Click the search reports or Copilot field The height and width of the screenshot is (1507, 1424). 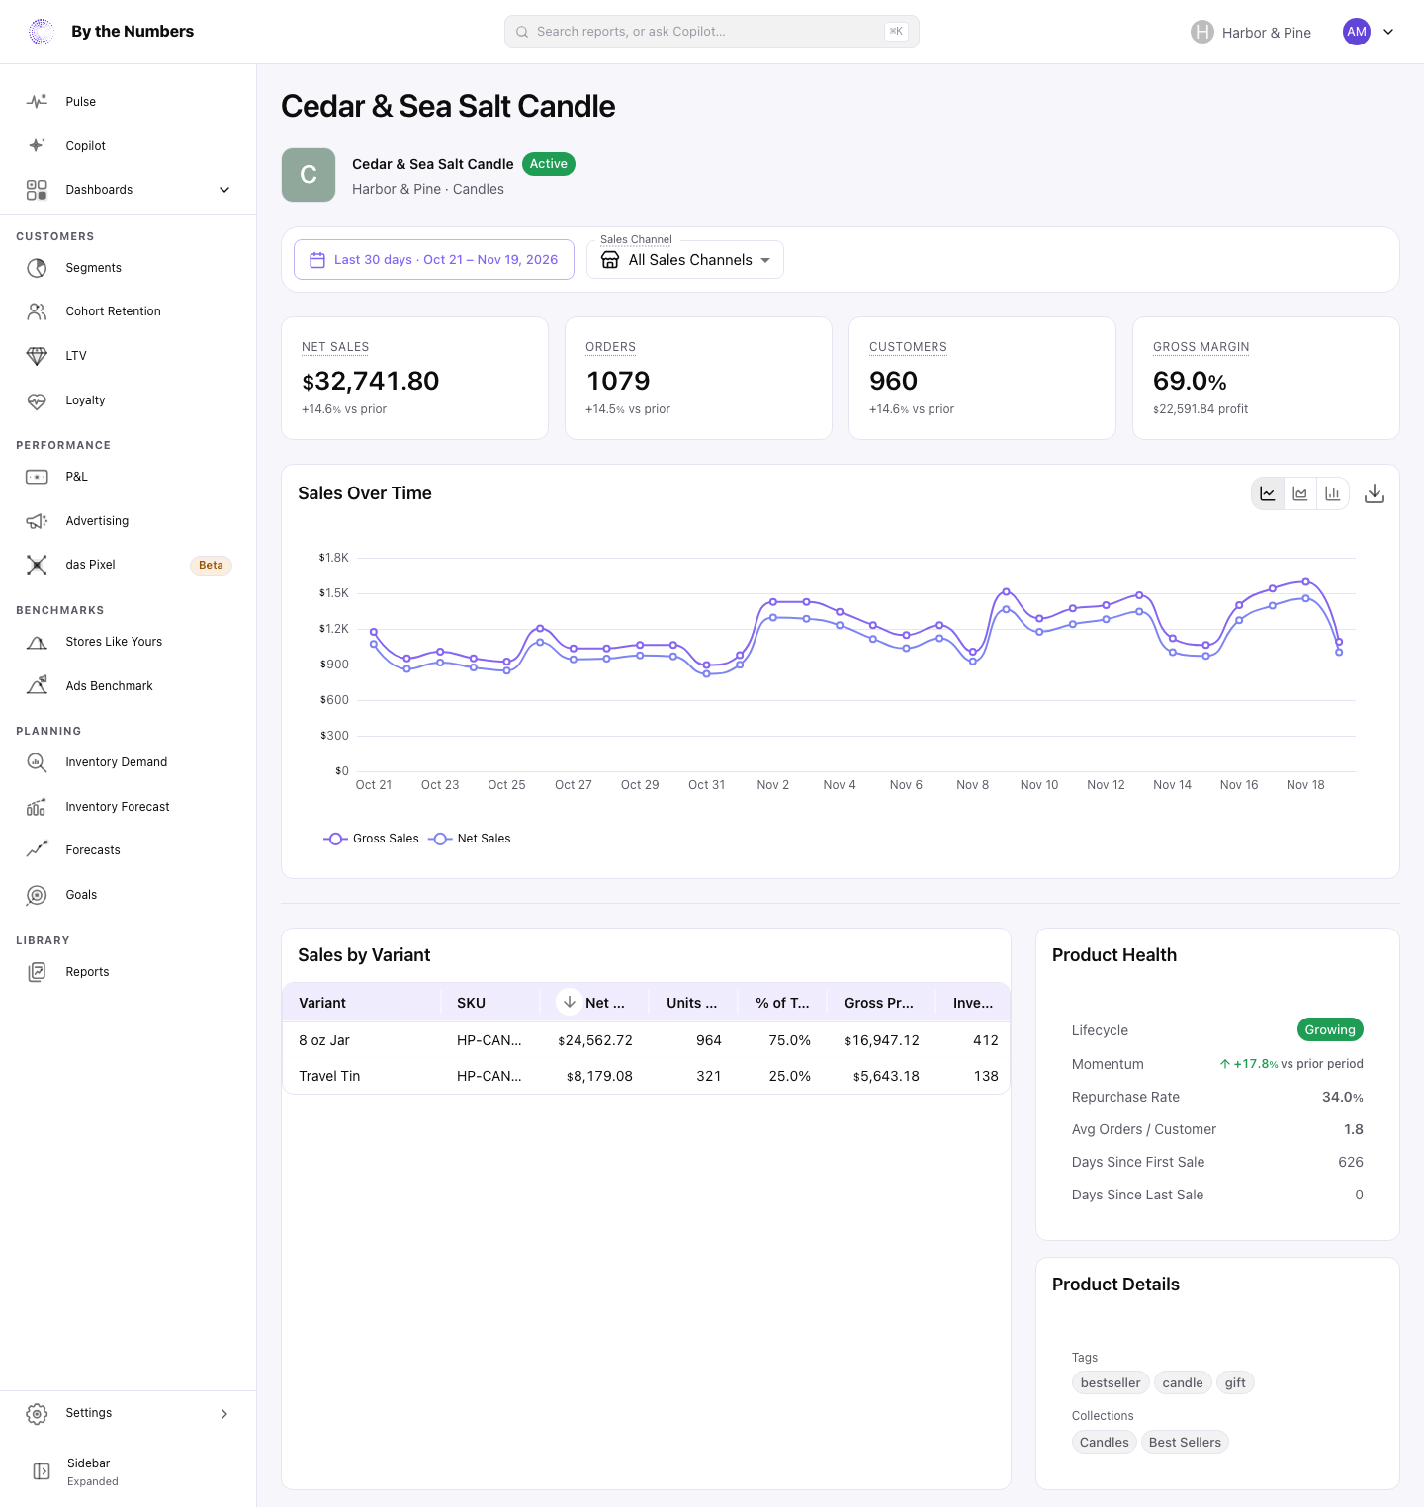coord(712,32)
